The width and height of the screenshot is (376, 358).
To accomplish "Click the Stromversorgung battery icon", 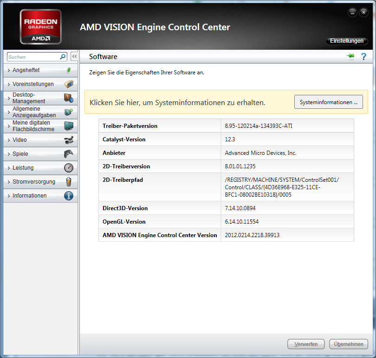I will [x=69, y=182].
